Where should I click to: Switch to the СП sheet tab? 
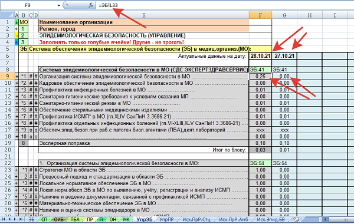click(x=44, y=219)
